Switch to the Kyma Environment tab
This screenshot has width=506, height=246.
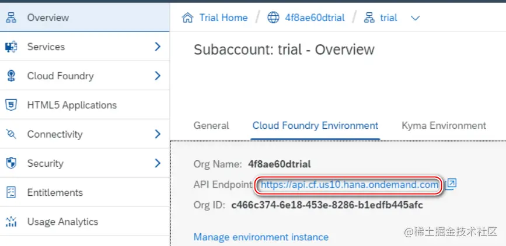pyautogui.click(x=444, y=125)
